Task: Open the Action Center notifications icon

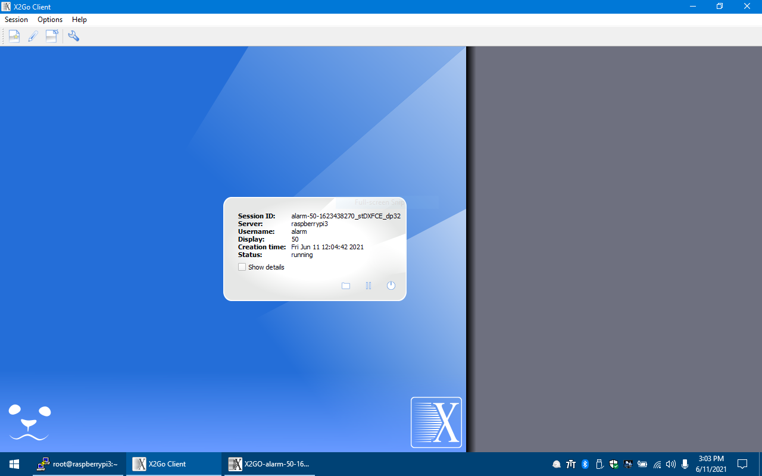Action: [742, 464]
